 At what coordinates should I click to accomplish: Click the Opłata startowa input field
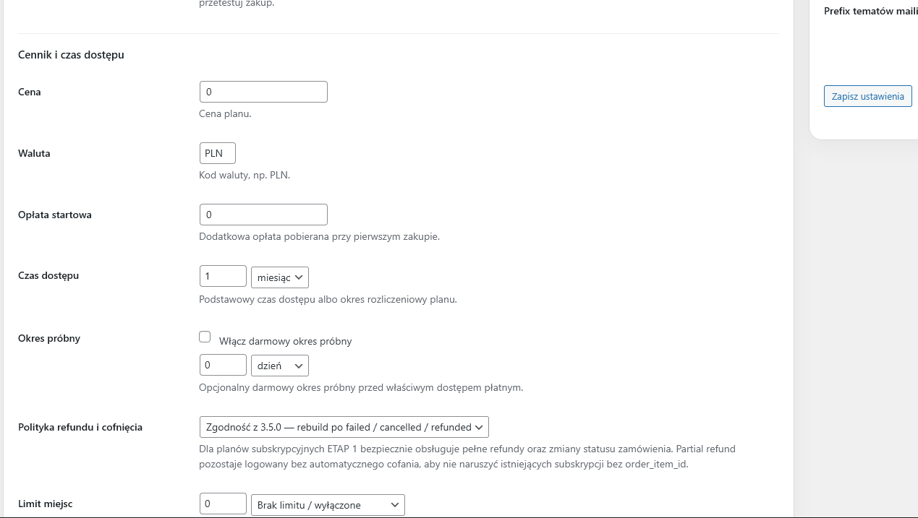(263, 215)
